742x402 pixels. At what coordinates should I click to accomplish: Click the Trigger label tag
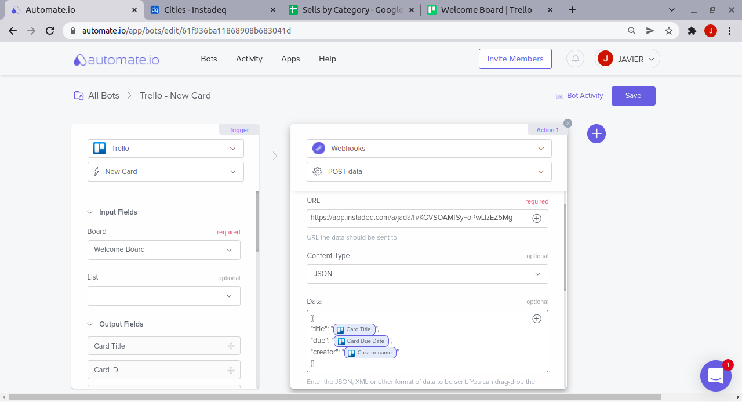239,130
